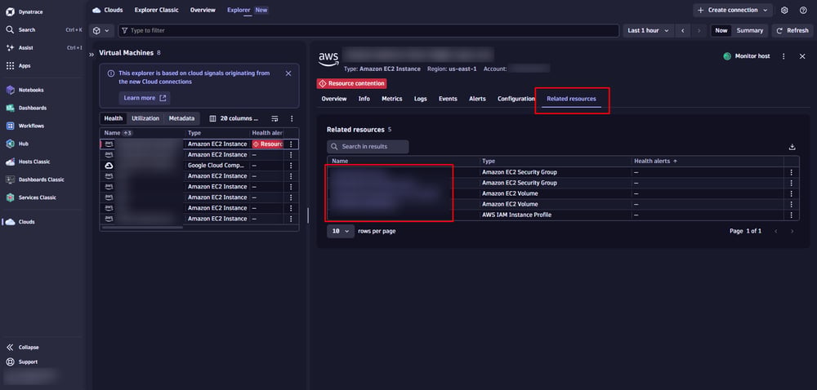
Task: Click the Type to filter field
Action: [x=368, y=31]
